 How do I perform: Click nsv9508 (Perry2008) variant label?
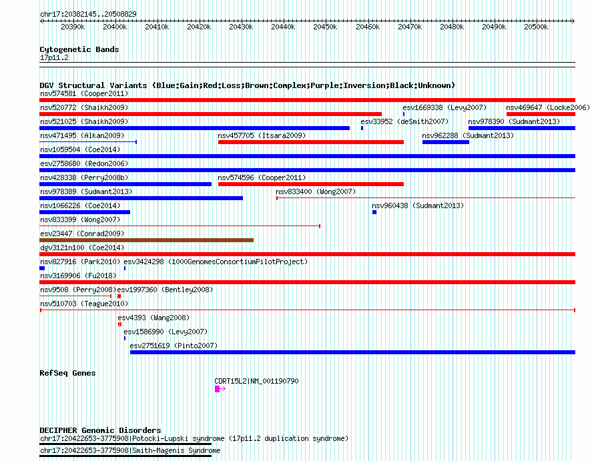click(x=77, y=290)
